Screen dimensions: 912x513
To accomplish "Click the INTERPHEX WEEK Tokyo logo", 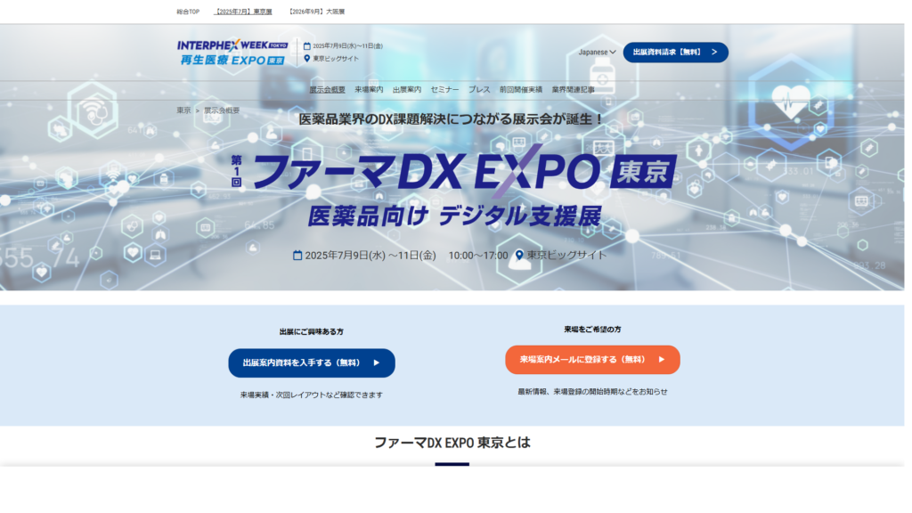I will tap(232, 45).
